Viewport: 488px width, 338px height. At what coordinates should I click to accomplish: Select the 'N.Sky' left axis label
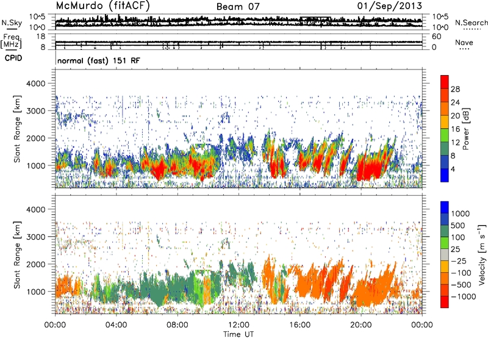point(12,23)
